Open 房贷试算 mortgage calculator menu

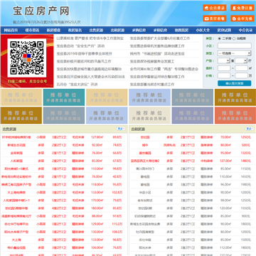tap(224, 30)
